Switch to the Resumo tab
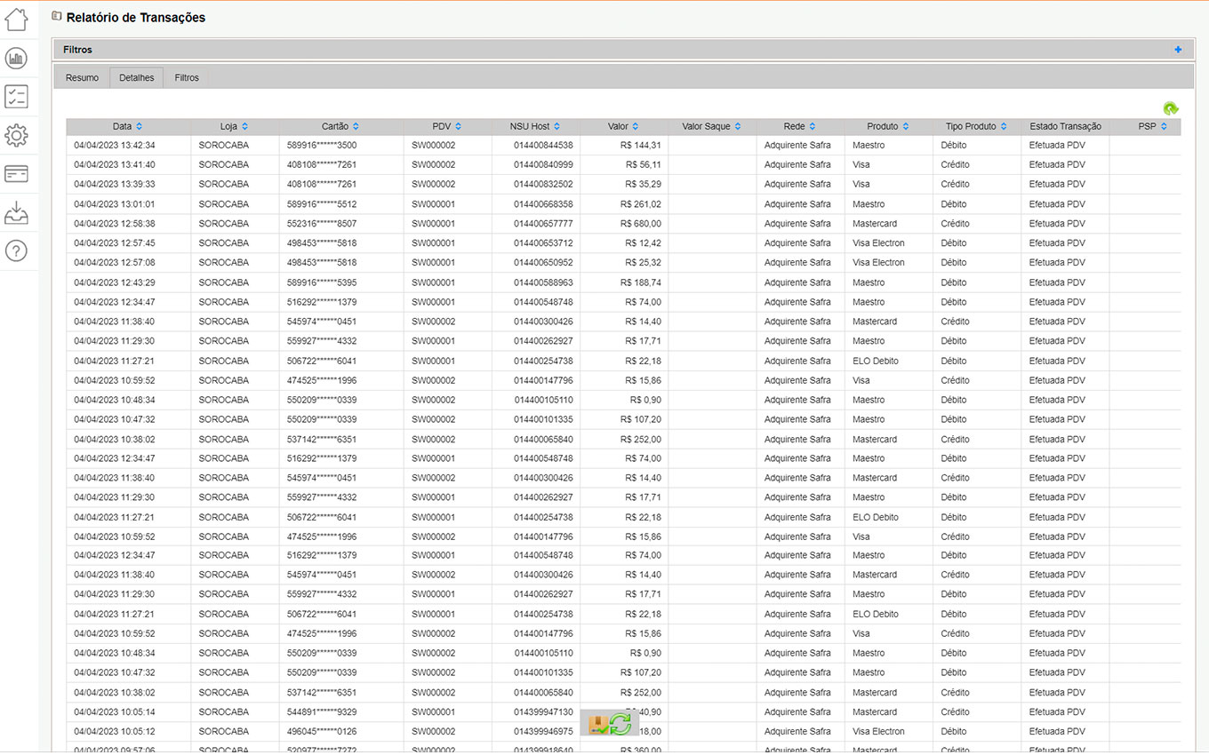The height and width of the screenshot is (755, 1209). (x=82, y=78)
